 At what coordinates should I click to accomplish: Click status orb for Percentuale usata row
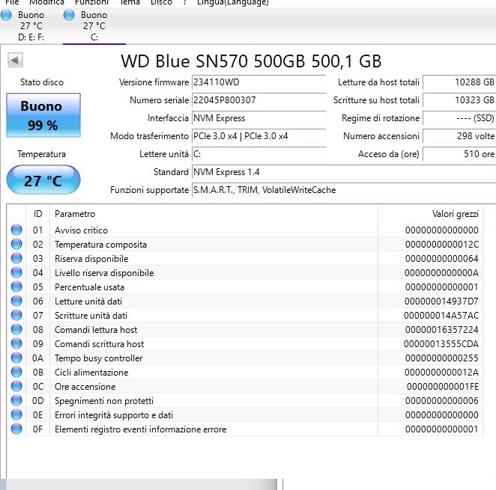16,287
